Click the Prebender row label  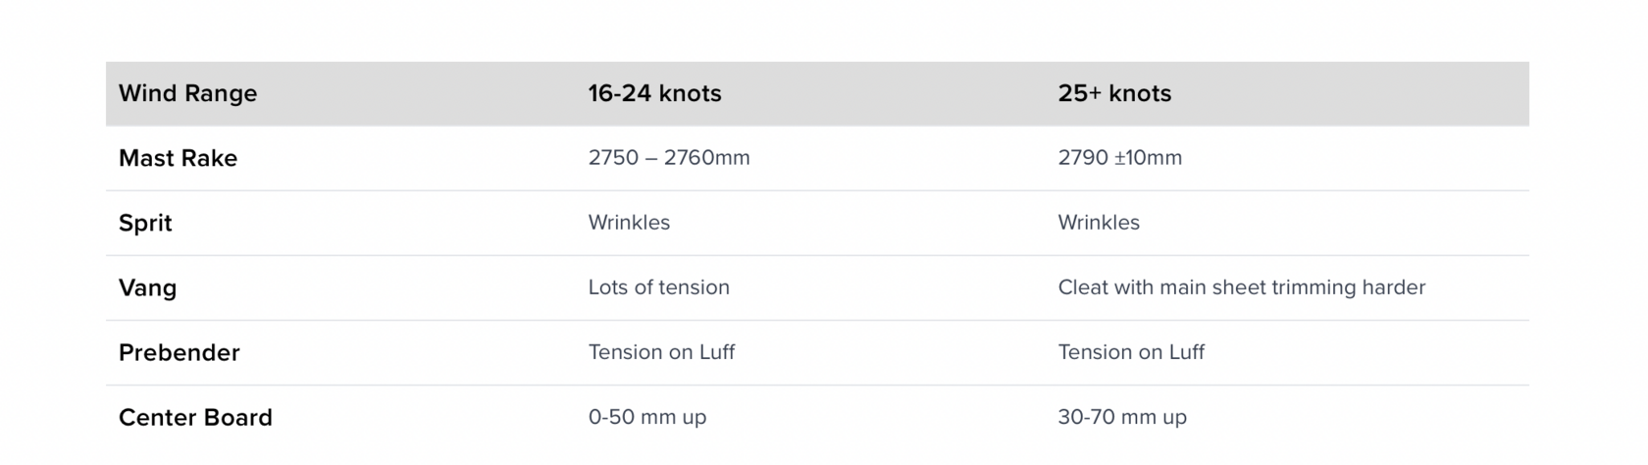(x=179, y=352)
